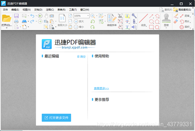Expand the Paste icon dropdown arrow

tap(56, 21)
